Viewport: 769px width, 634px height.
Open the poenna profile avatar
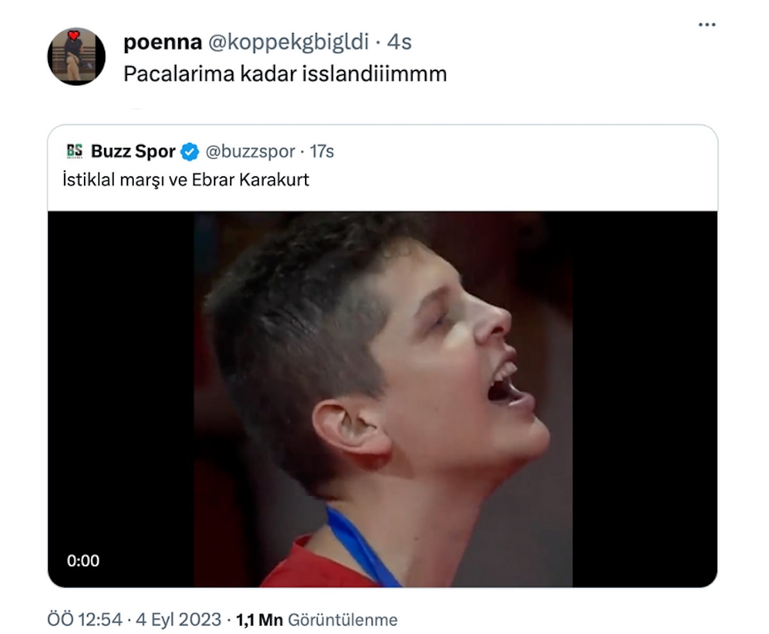[77, 54]
